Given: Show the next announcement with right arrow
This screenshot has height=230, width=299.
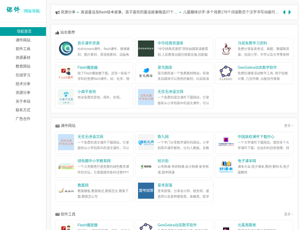Looking at the screenshot, I should pos(290,12).
